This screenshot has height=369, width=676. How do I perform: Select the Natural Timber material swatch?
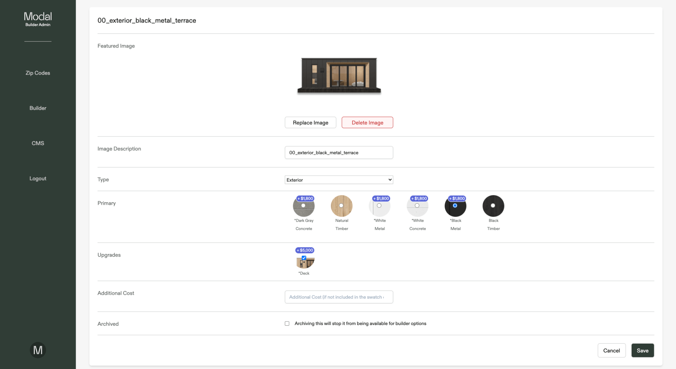pos(341,206)
